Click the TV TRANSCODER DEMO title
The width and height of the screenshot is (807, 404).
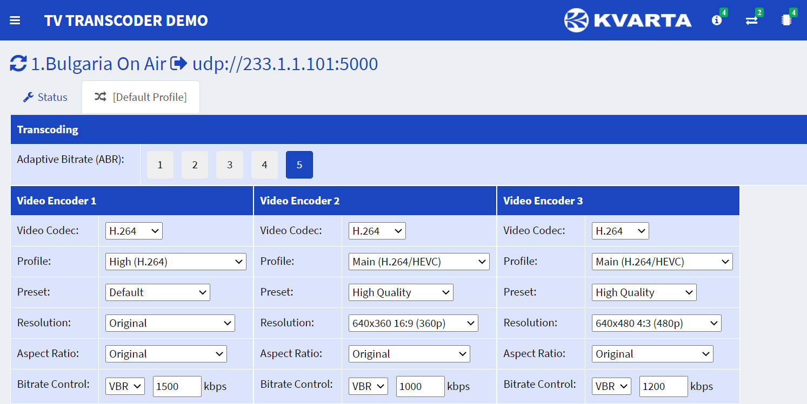126,20
